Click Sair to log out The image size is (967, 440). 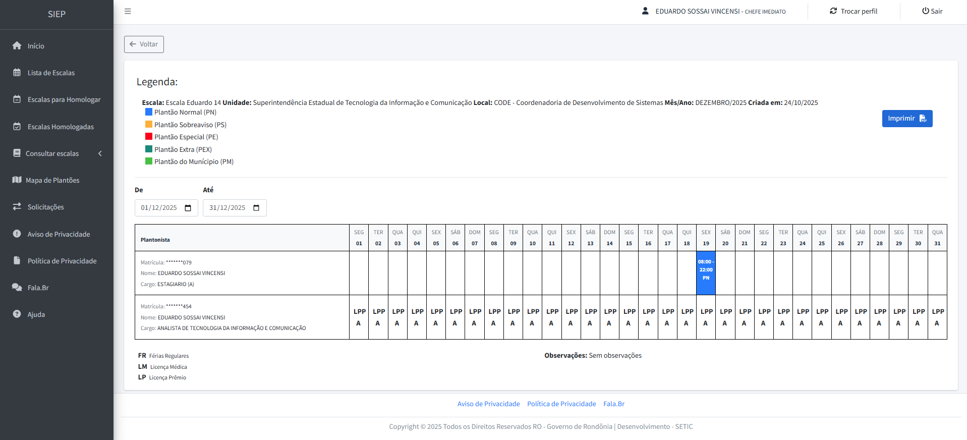click(932, 11)
